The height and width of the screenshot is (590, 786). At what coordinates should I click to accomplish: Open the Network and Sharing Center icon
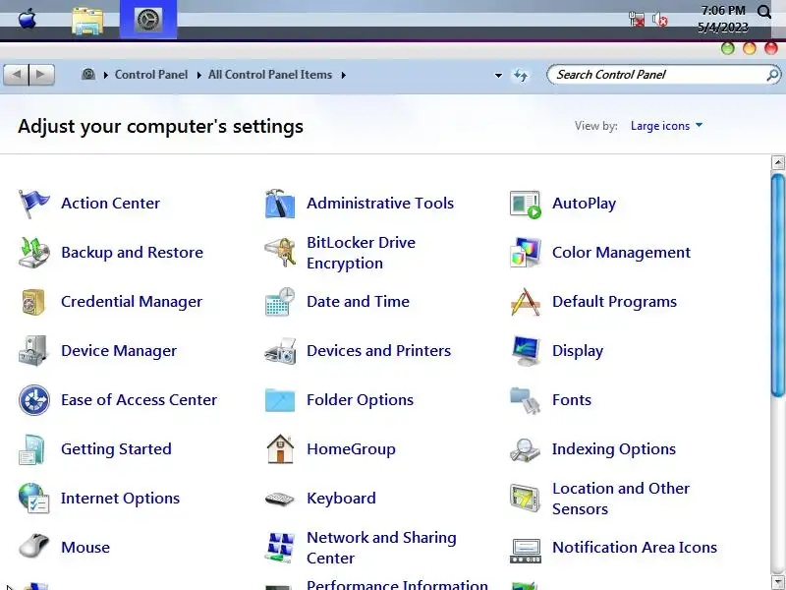tap(280, 548)
